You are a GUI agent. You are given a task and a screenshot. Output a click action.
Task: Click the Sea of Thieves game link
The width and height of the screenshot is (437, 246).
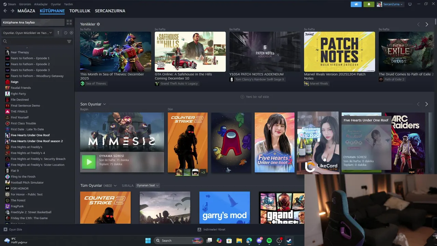96,84
